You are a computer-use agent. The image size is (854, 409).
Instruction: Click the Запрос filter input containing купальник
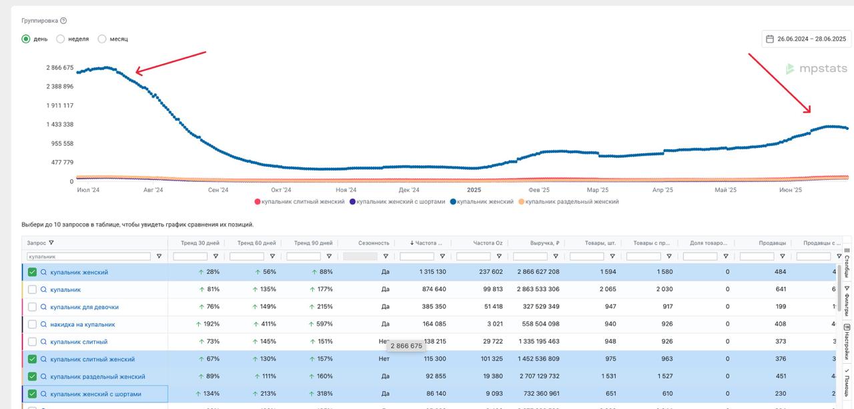[89, 256]
